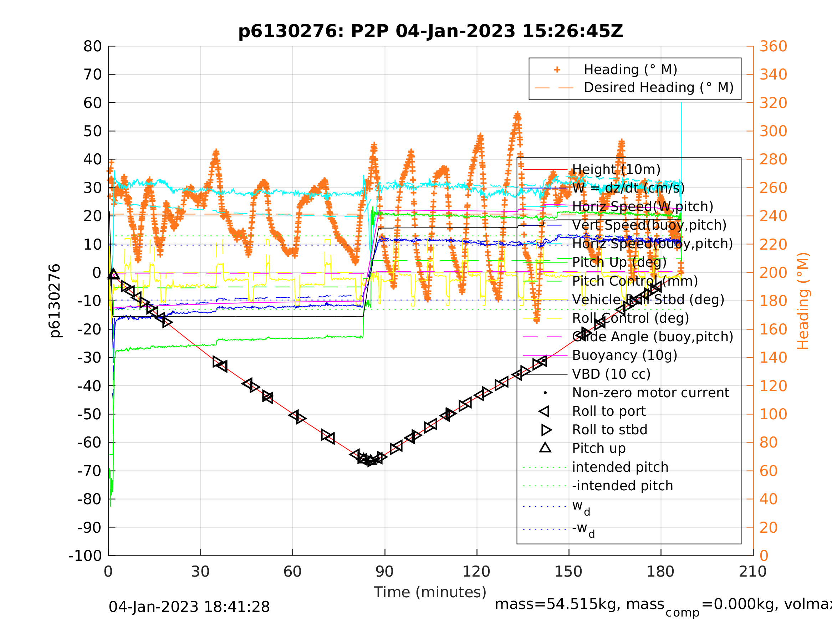Click the Heading (° M) legend entry
This screenshot has height=624, width=832.
[x=631, y=70]
